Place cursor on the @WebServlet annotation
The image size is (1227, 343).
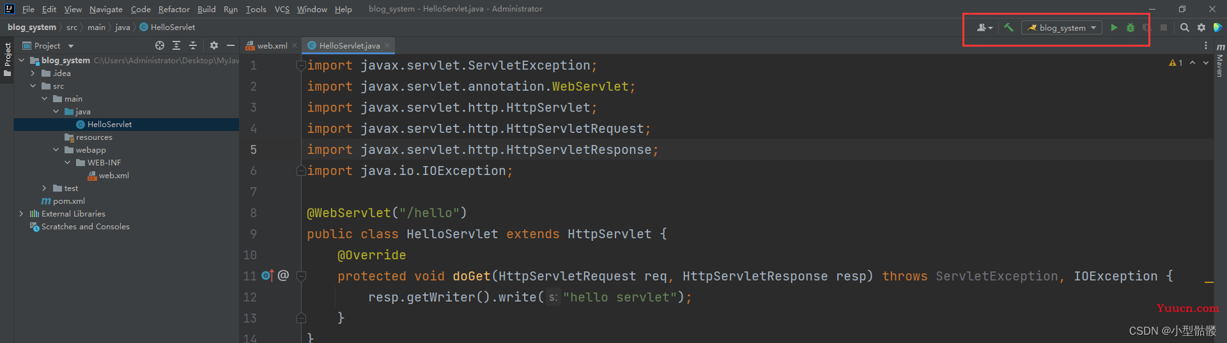click(349, 213)
